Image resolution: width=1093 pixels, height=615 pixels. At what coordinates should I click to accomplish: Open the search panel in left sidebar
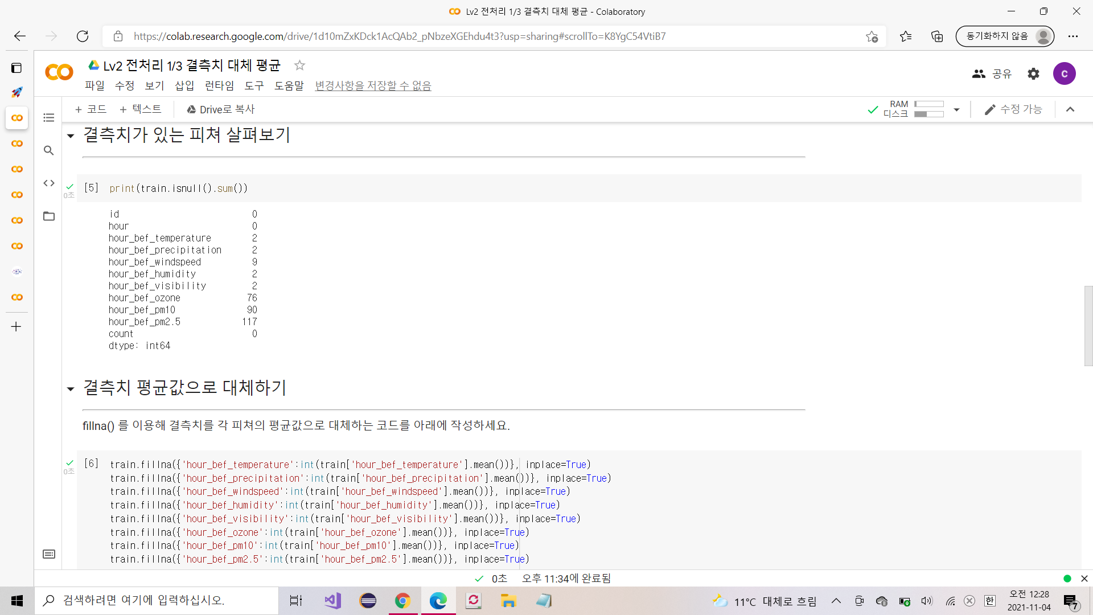(x=49, y=150)
